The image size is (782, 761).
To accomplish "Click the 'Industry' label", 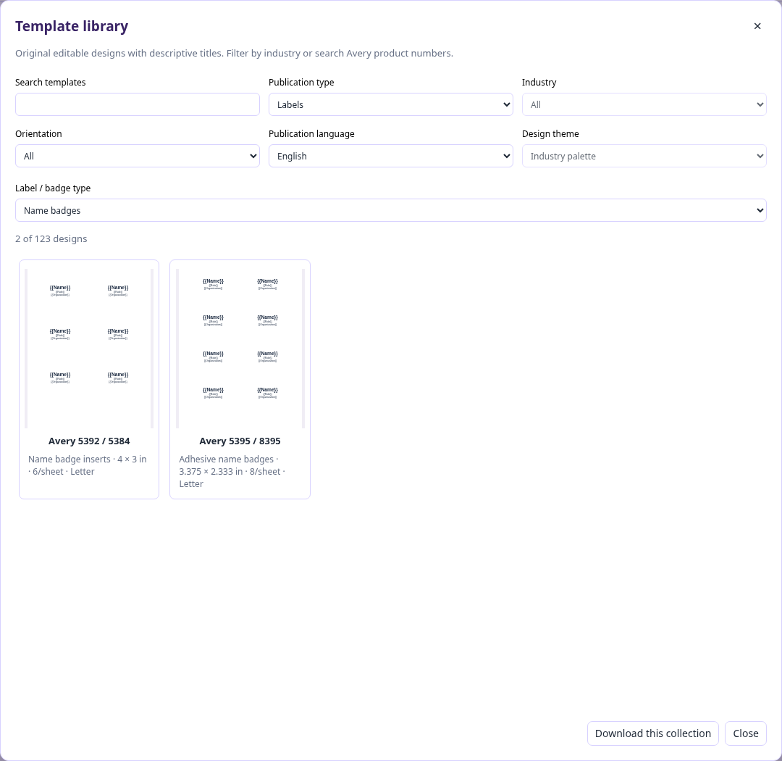I will pos(539,83).
